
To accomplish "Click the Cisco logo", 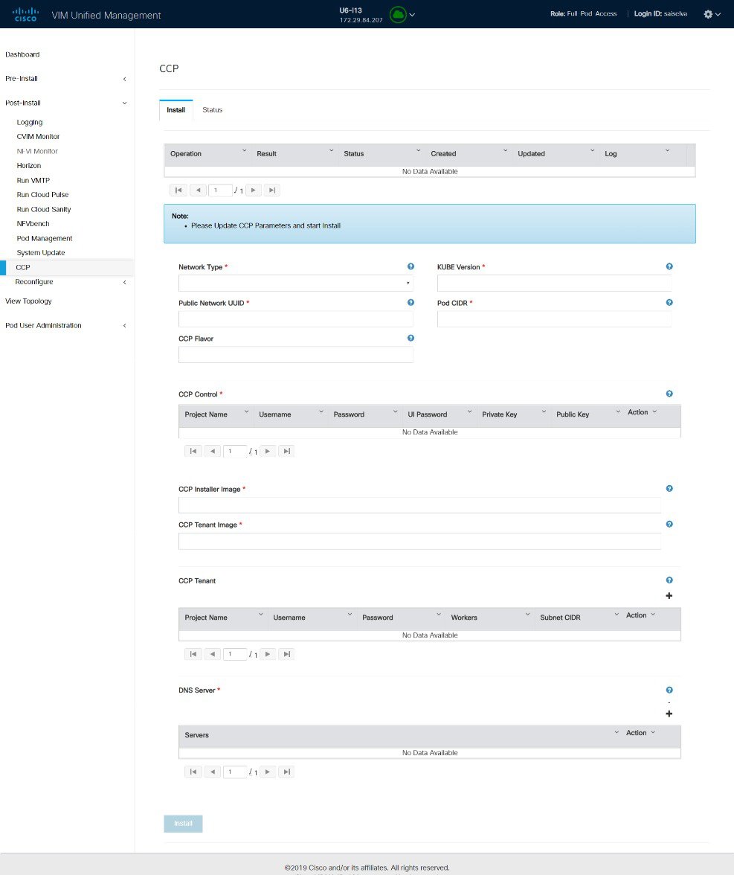I will coord(25,15).
